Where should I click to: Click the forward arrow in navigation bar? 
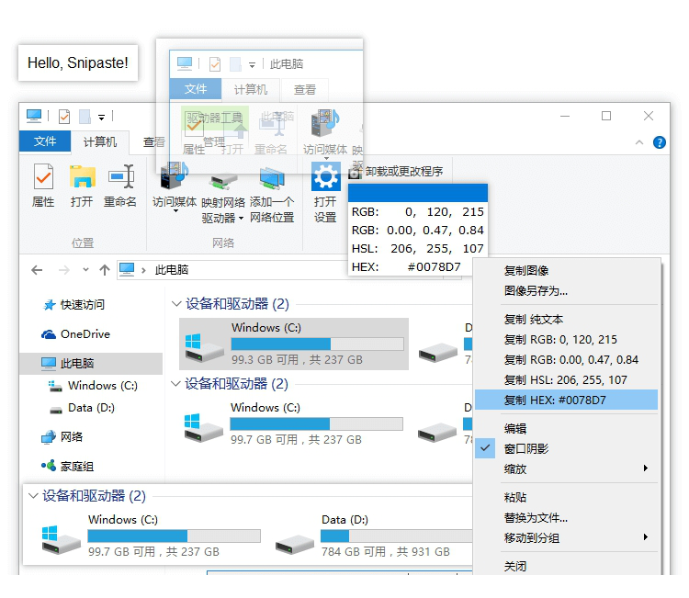click(64, 270)
